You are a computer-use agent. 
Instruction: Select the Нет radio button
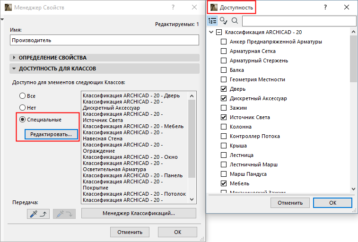pos(22,107)
